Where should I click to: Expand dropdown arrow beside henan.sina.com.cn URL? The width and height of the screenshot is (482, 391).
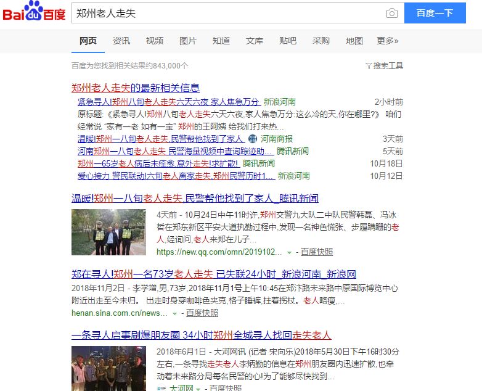click(x=174, y=313)
